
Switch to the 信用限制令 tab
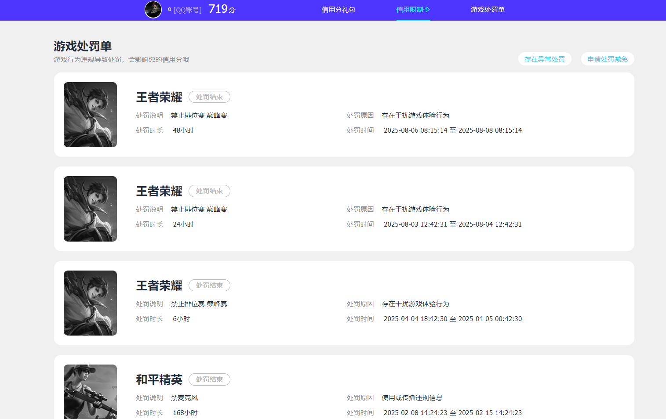tap(412, 10)
